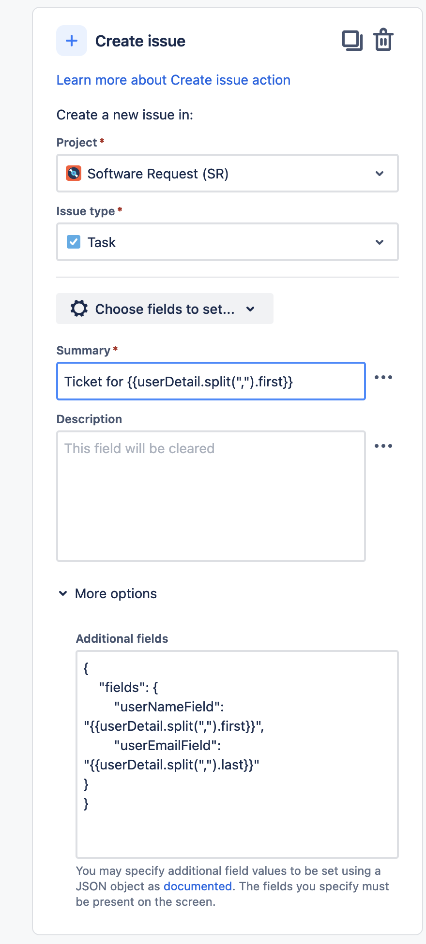The height and width of the screenshot is (944, 426).
Task: Click the Software Request project icon
Action: tap(73, 173)
